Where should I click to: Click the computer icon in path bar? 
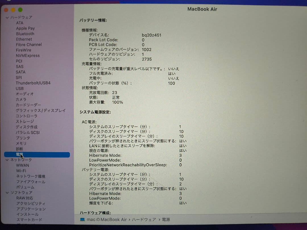pos(82,219)
